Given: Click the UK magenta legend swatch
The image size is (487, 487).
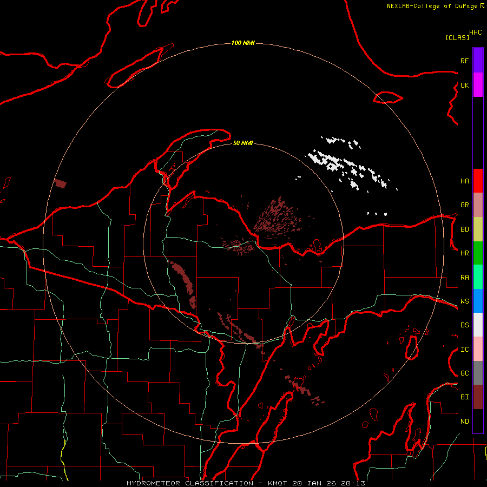Looking at the screenshot, I should tap(478, 85).
